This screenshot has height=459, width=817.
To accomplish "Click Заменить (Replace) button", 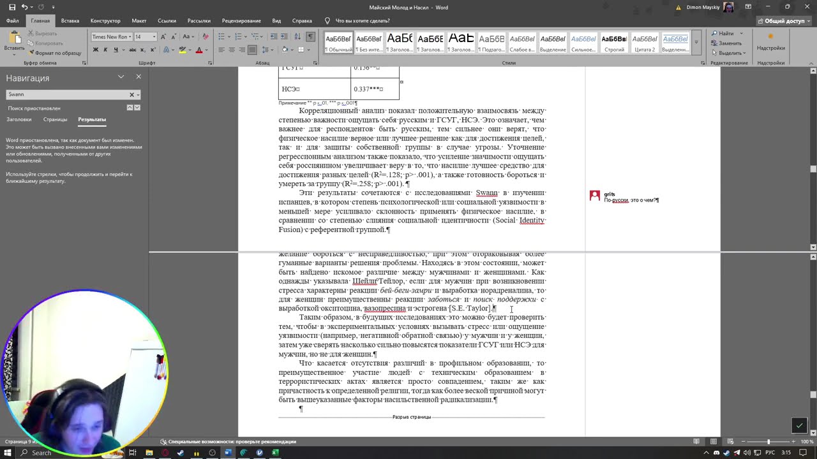I will tap(726, 43).
